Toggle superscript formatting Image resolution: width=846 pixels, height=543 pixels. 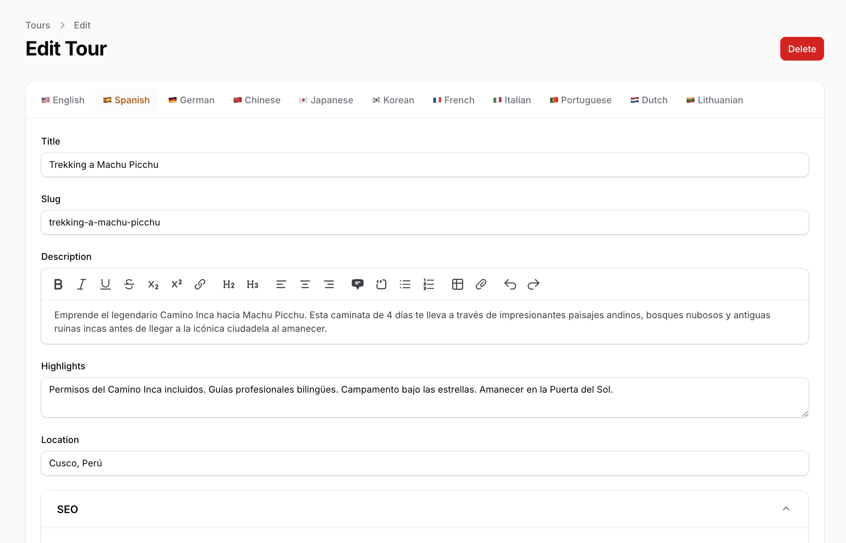(x=177, y=284)
